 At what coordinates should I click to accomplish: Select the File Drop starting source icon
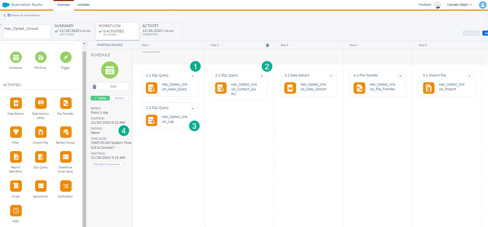[41, 57]
